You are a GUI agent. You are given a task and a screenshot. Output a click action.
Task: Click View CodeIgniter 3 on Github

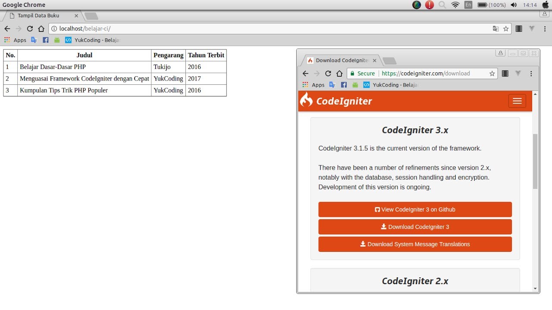point(415,210)
